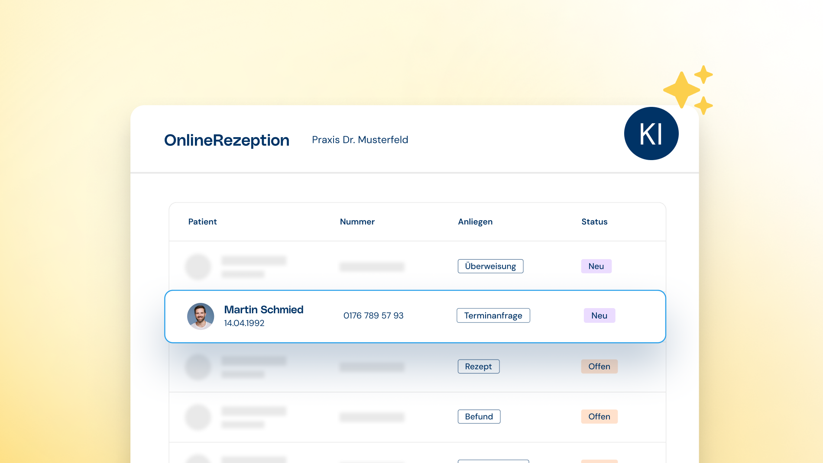Open Martin Schmied's profile photo
Image resolution: width=823 pixels, height=463 pixels.
201,316
